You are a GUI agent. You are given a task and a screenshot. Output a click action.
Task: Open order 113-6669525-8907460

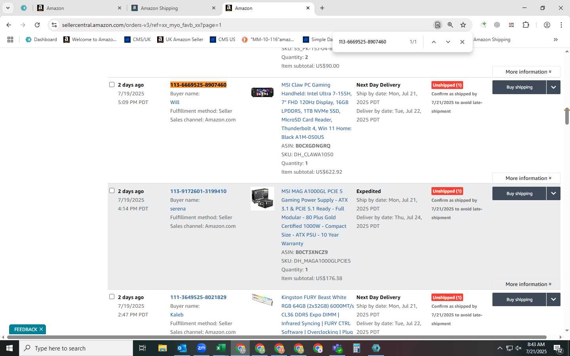coord(198,85)
